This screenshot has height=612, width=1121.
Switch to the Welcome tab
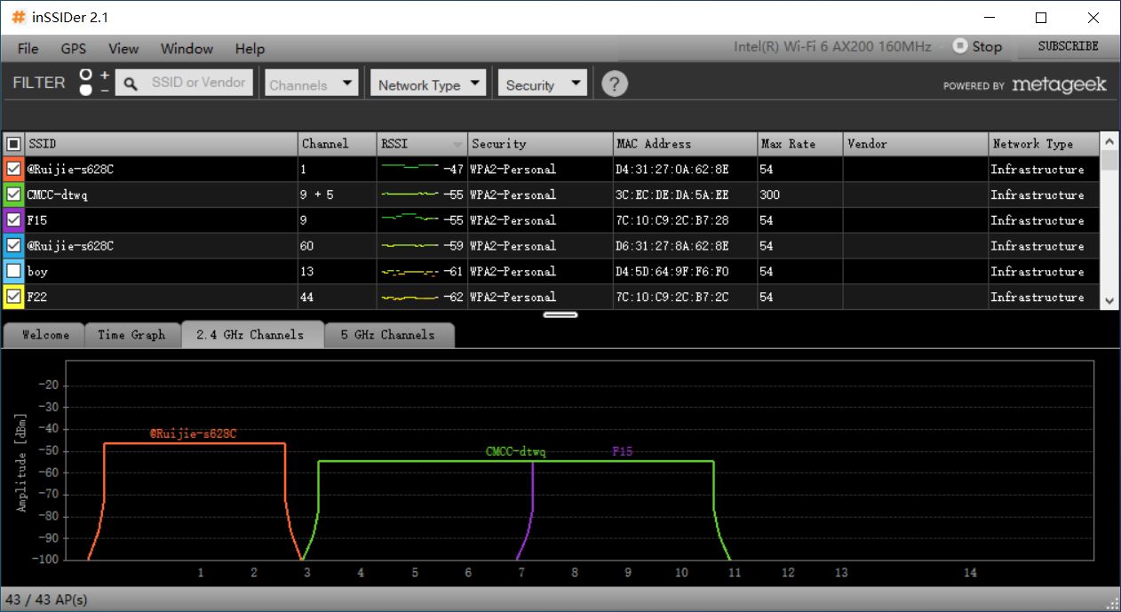(x=44, y=335)
